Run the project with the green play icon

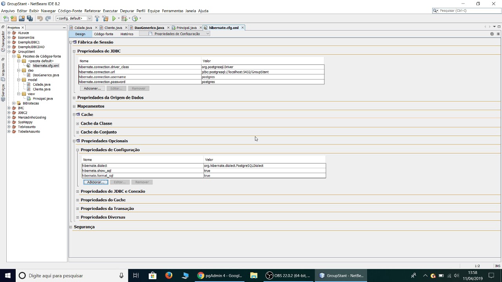point(114,18)
